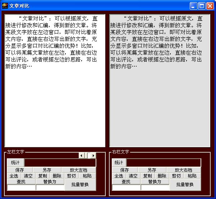The height and width of the screenshot is (199, 216).
Task: Click 粘贴 in the 左栏文字 panel
Action: [x=87, y=176]
